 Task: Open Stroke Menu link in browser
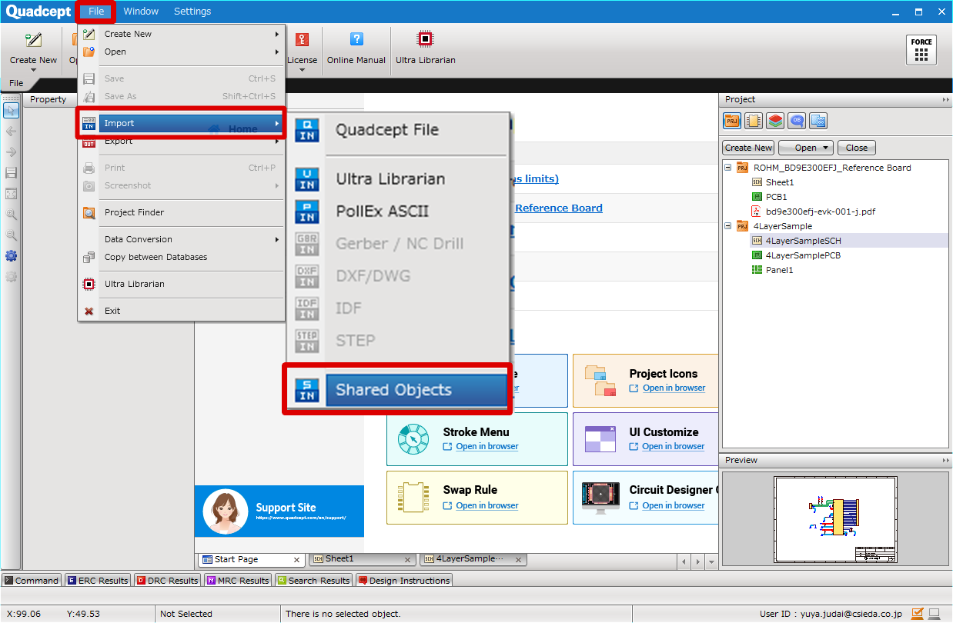[x=487, y=447]
